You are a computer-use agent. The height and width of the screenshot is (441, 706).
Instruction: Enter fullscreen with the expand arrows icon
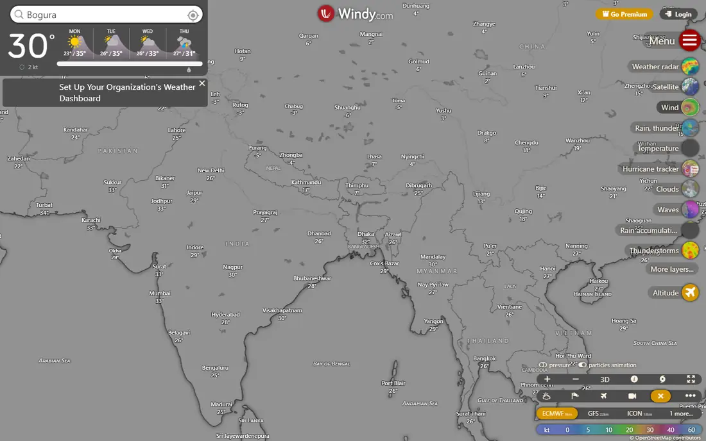click(691, 379)
